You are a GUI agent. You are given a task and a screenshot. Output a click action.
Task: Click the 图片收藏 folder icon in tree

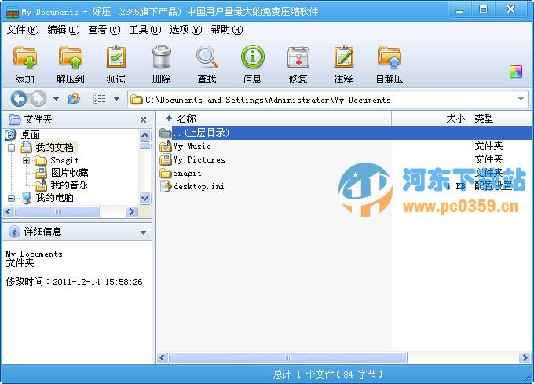pyautogui.click(x=41, y=173)
